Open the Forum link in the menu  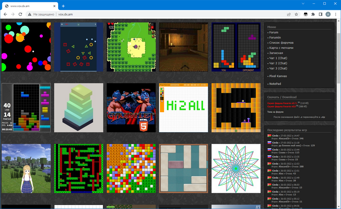[x=273, y=32]
